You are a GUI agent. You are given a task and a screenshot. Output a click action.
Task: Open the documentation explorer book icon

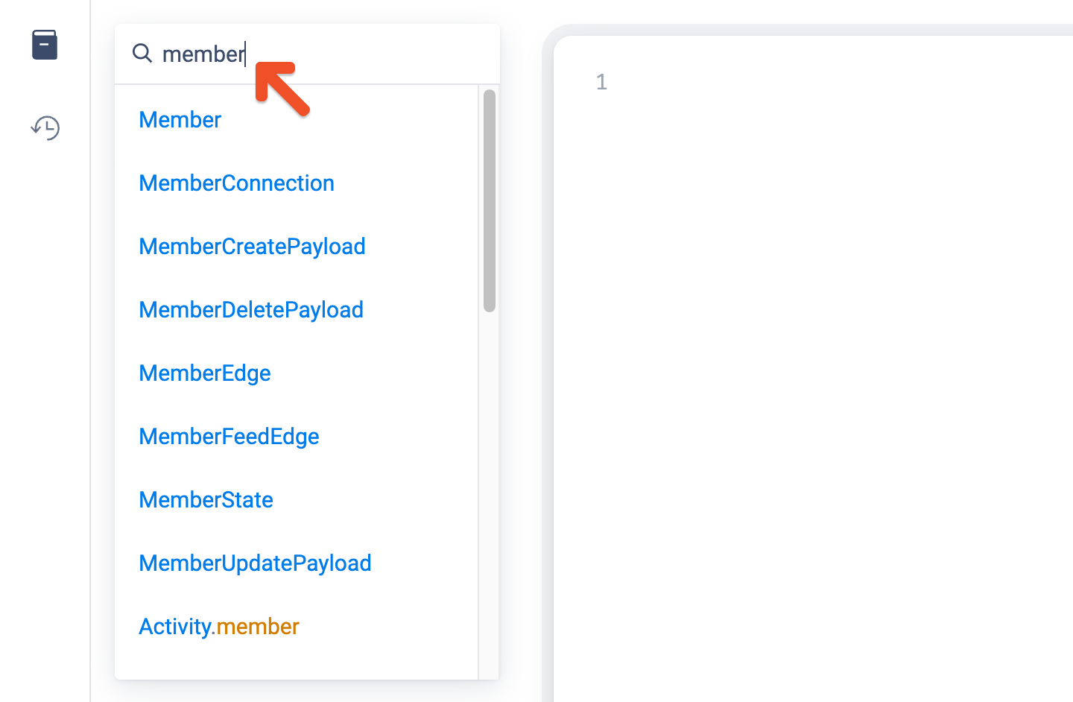click(45, 45)
